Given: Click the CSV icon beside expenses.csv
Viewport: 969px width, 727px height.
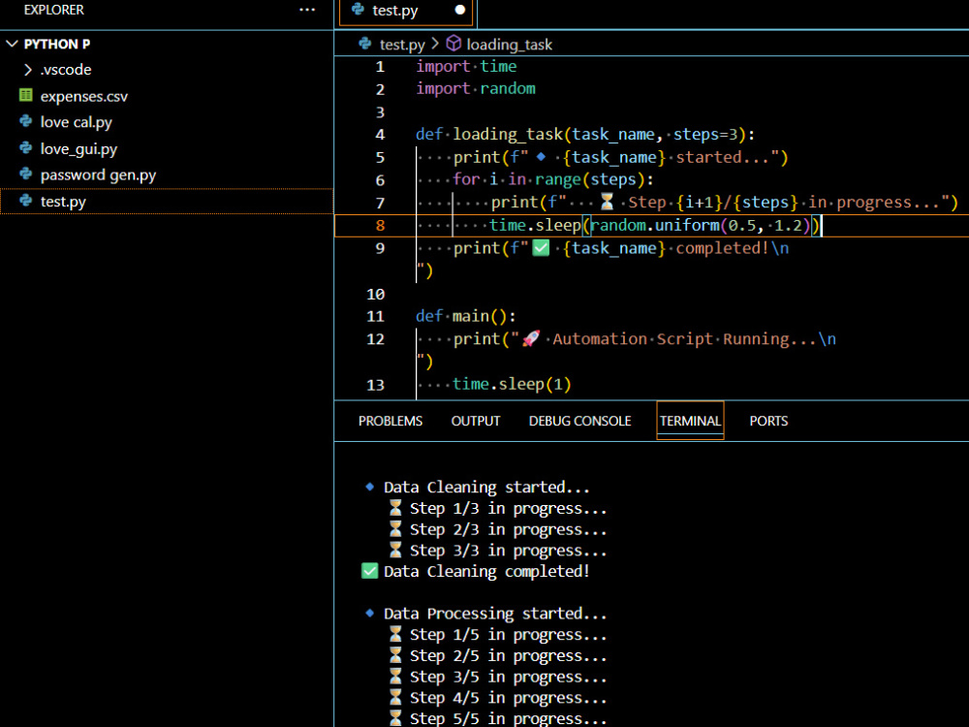Looking at the screenshot, I should [26, 95].
